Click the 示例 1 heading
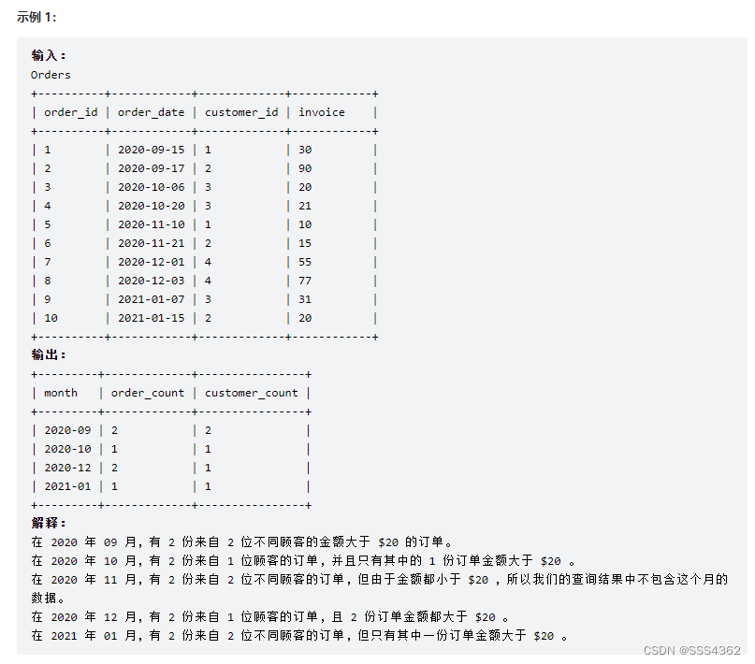The height and width of the screenshot is (664, 755). (x=36, y=17)
